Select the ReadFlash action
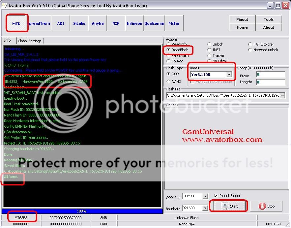Image resolution: width=291 pixels, height=228 pixels. pyautogui.click(x=177, y=50)
